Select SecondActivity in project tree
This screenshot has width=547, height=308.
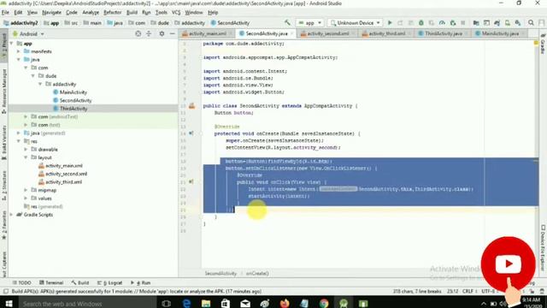(x=76, y=100)
